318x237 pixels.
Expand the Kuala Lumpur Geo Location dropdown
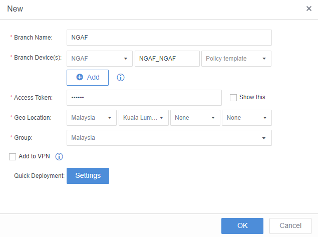click(x=143, y=118)
